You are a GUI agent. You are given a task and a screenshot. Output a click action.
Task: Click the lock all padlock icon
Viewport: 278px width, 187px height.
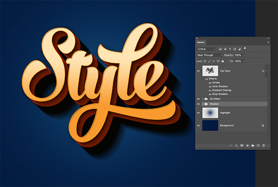(222, 61)
